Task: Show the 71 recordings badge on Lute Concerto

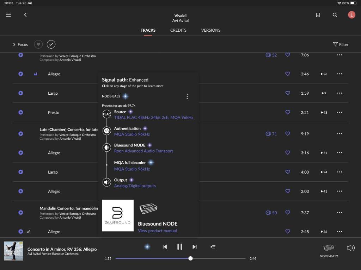Action: 271,134
